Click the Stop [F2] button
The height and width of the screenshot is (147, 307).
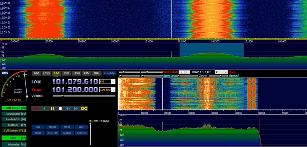point(14,138)
